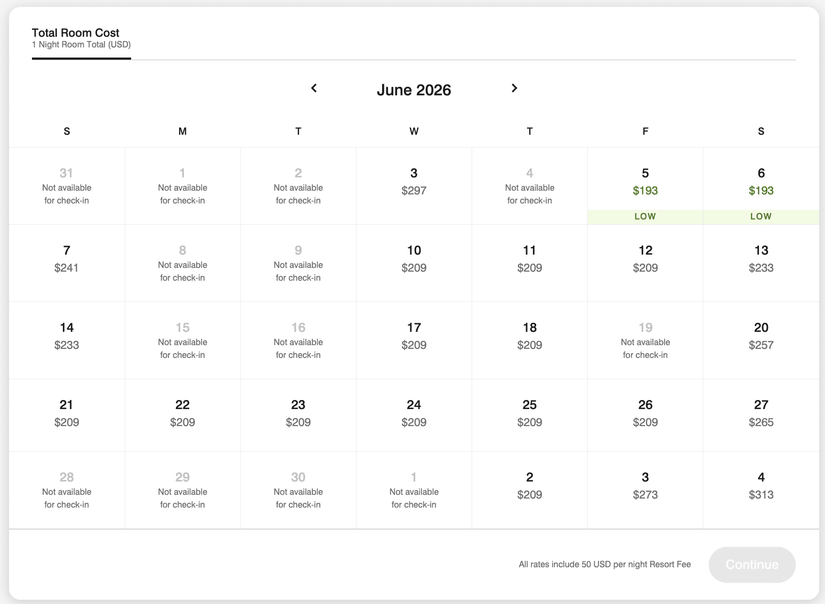
Task: Pick July 3 for $273
Action: point(645,490)
